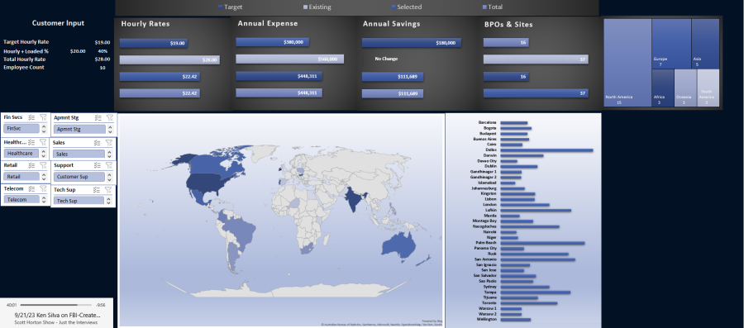Toggle the Sales slicer item
This screenshot has width=744, height=328.
pos(79,154)
